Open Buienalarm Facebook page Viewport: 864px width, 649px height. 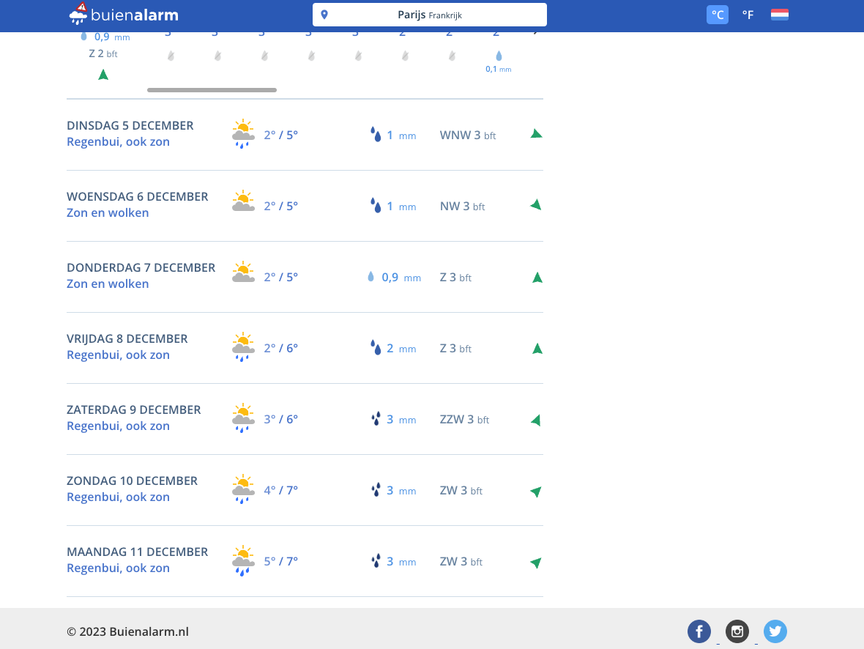tap(699, 631)
